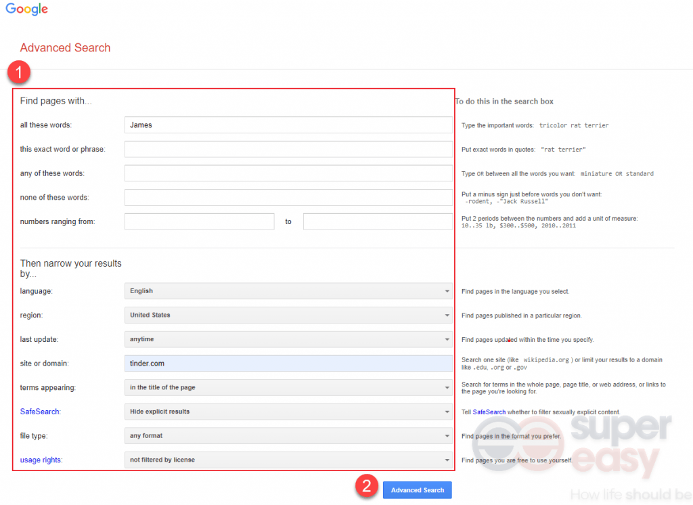
Task: Click the blue Advanced Search button
Action: (x=417, y=490)
